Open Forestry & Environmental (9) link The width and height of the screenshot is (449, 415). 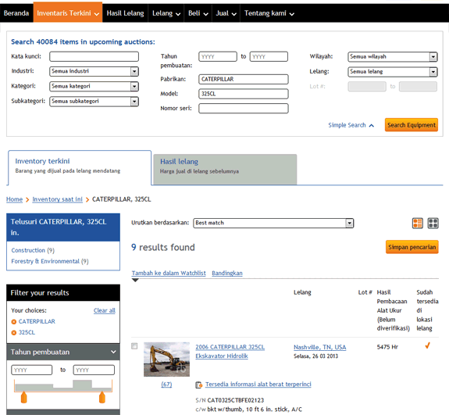[x=50, y=261]
